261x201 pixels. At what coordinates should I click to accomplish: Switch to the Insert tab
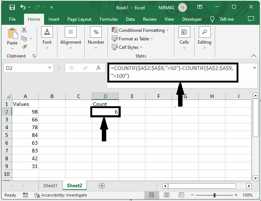[x=54, y=19]
